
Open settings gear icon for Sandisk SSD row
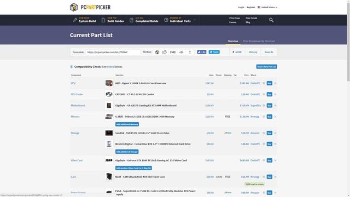(264, 133)
